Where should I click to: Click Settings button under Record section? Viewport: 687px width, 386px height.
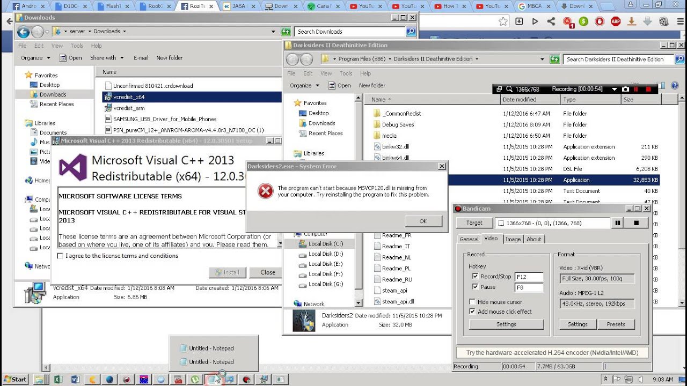(x=506, y=324)
